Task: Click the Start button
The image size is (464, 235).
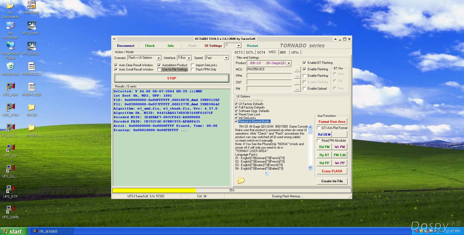Action: (x=14, y=231)
